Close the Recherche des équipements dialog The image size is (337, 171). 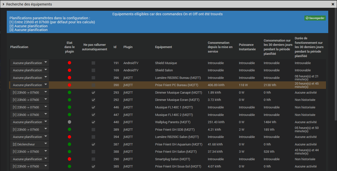[x=333, y=4]
